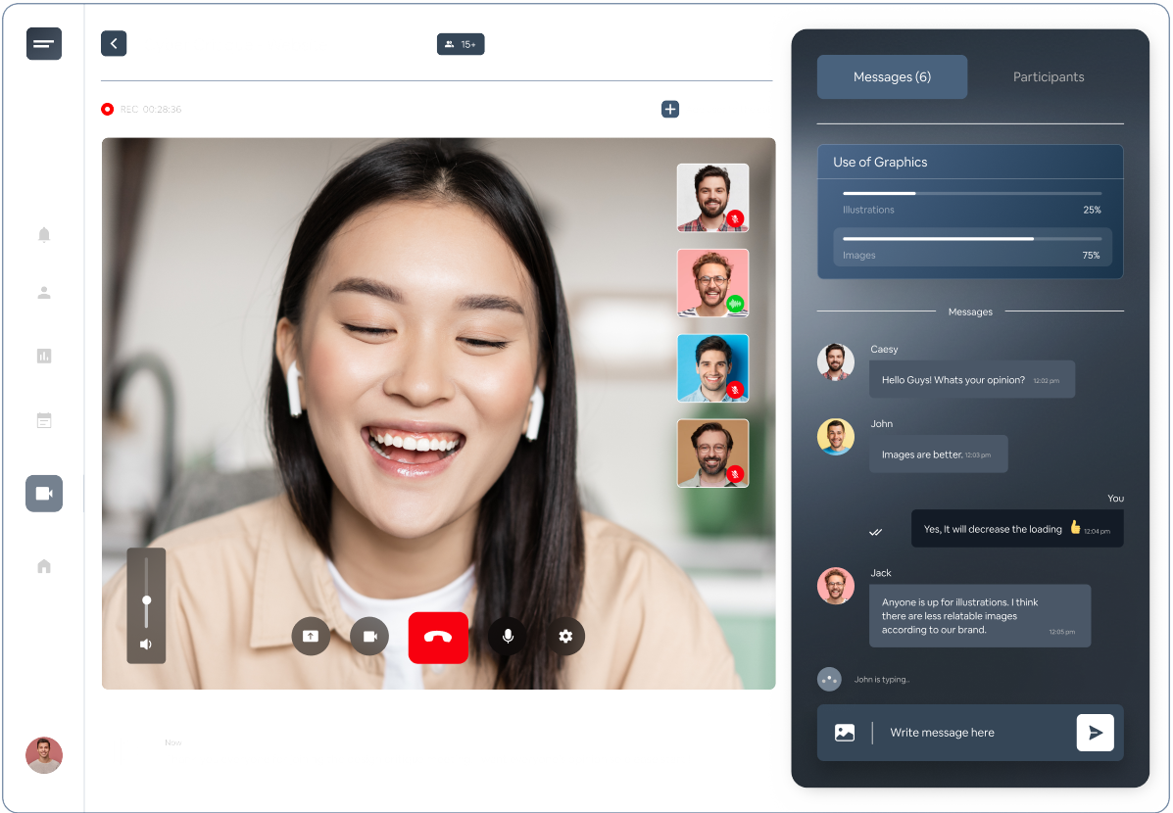Open calendar icon in sidebar
Viewport: 1173px width, 813px height.
pyautogui.click(x=44, y=420)
